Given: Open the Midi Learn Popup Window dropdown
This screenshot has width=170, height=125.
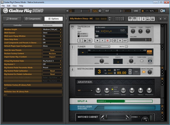Looking at the screenshot, I should pos(52,36).
